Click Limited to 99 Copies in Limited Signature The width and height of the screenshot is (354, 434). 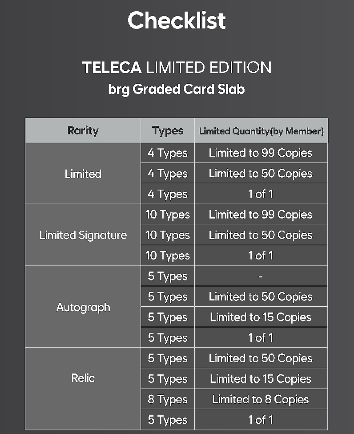[x=261, y=215]
